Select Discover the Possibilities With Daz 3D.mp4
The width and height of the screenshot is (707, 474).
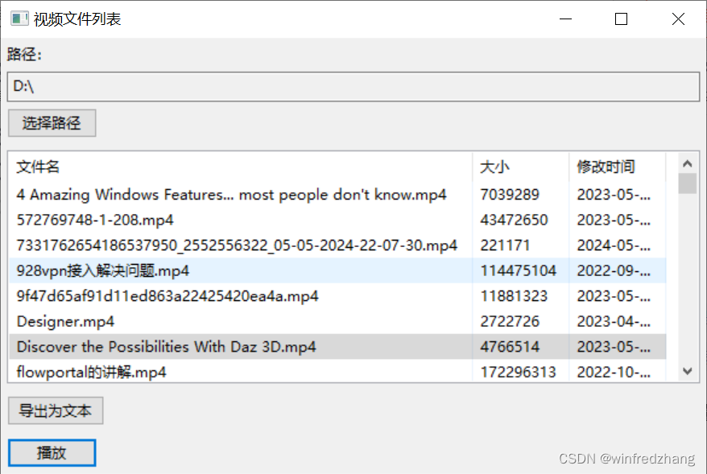click(x=167, y=347)
